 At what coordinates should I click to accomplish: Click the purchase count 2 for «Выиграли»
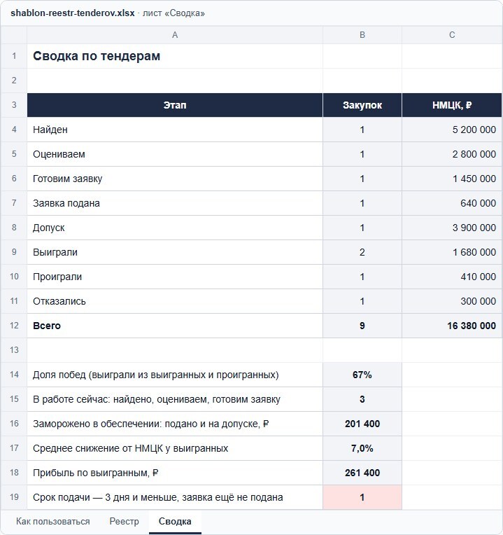(x=362, y=252)
